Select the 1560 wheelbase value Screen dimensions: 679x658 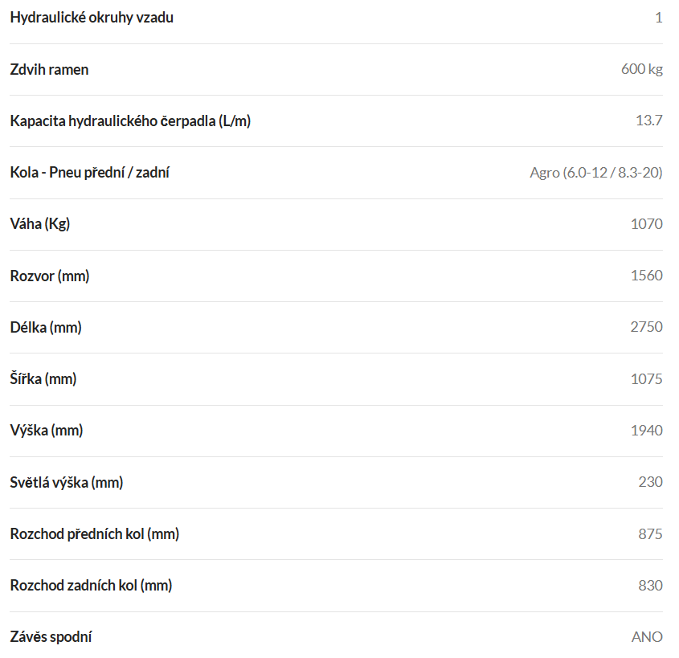click(647, 276)
